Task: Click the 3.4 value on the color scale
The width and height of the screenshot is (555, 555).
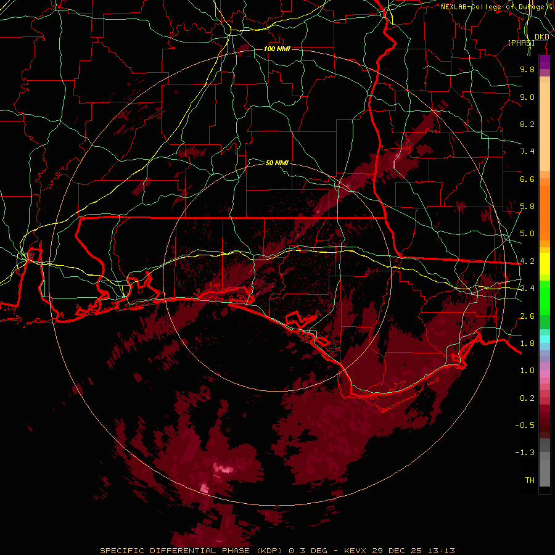Action: 527,289
